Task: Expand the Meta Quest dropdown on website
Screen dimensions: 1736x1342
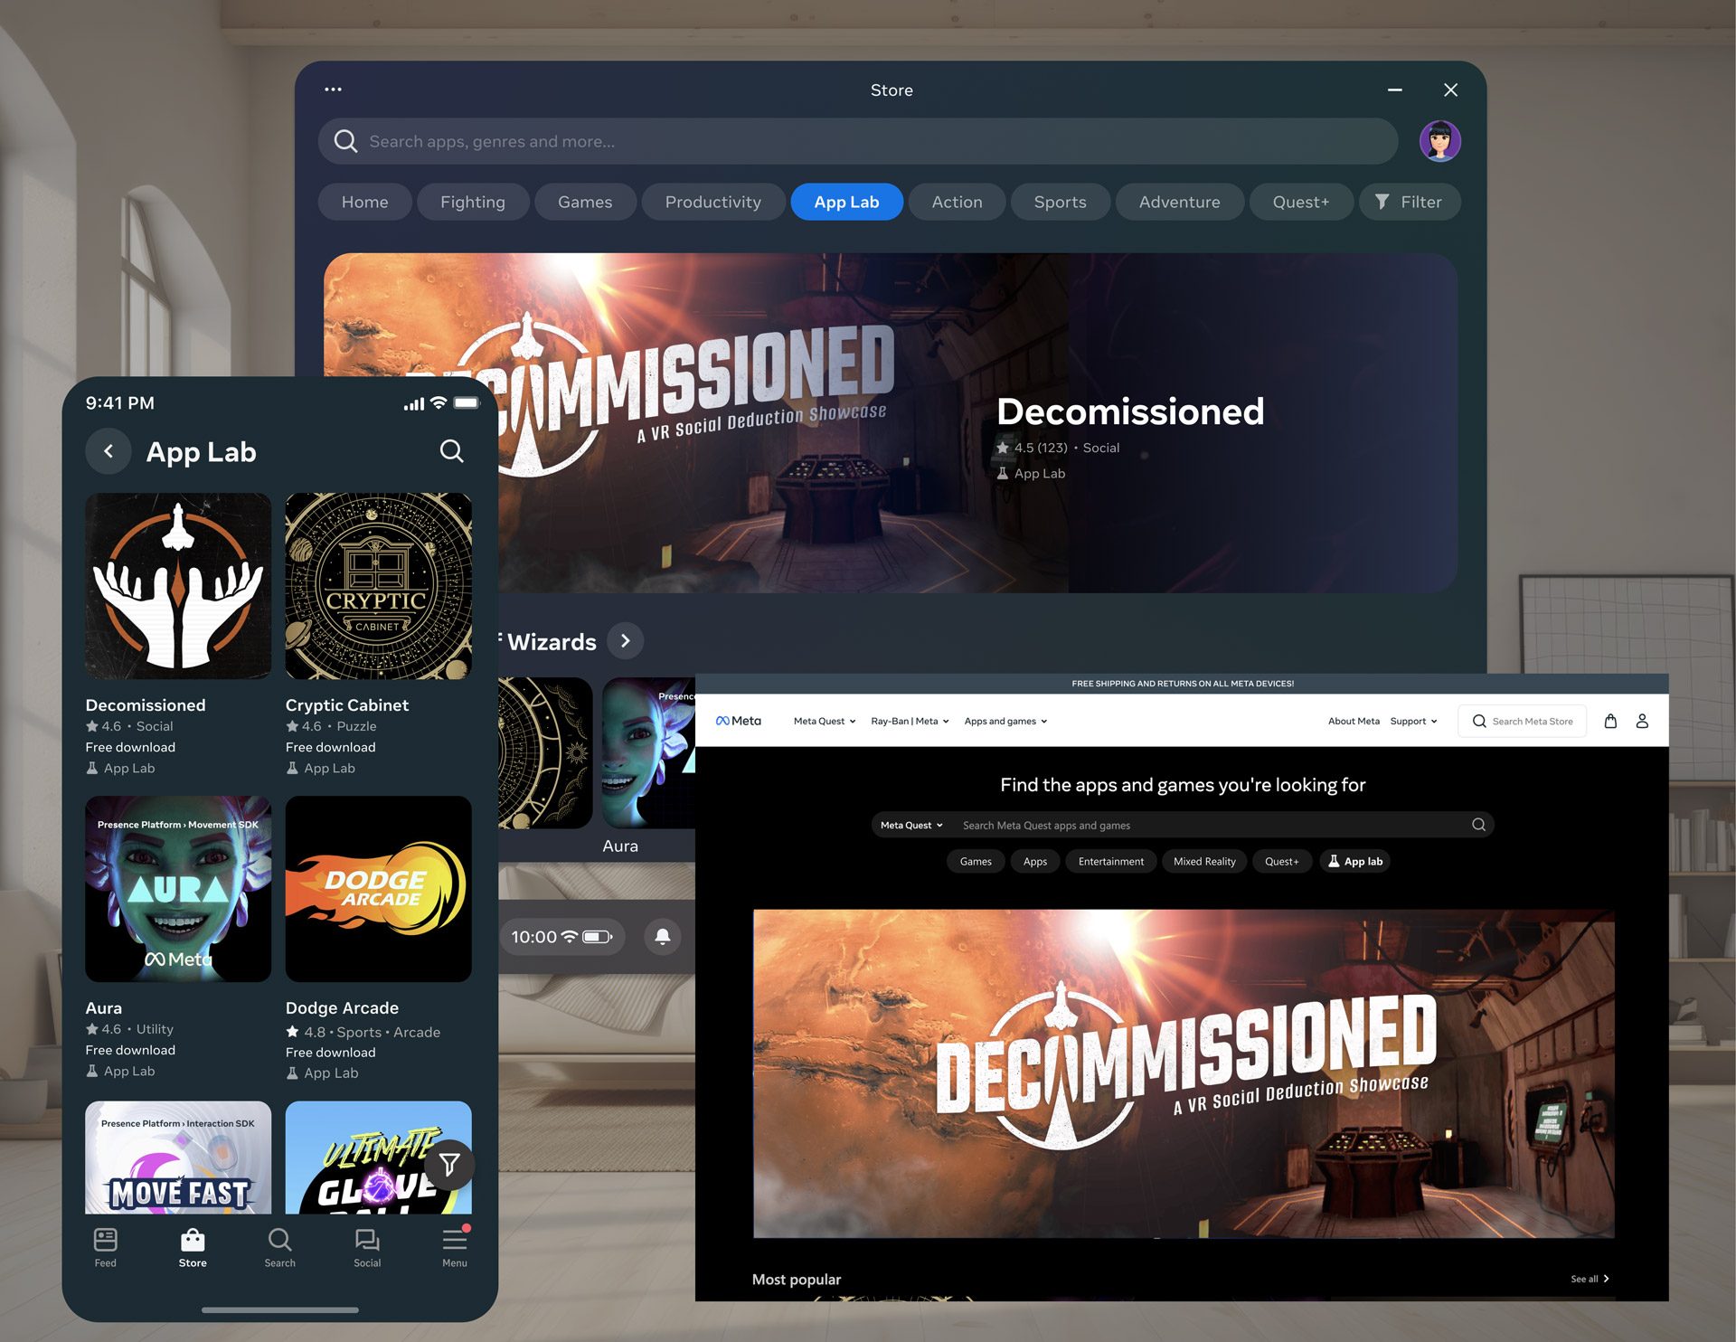Action: pos(823,721)
